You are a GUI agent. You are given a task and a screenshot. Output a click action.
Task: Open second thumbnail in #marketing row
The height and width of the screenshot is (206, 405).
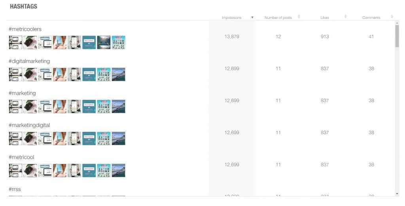30,106
